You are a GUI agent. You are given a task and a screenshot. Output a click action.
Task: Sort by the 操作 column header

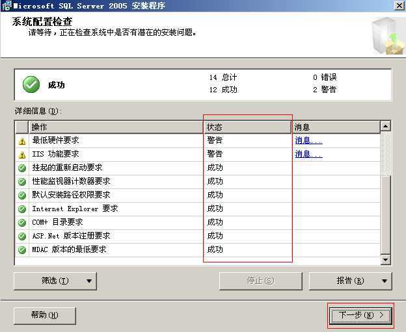116,127
